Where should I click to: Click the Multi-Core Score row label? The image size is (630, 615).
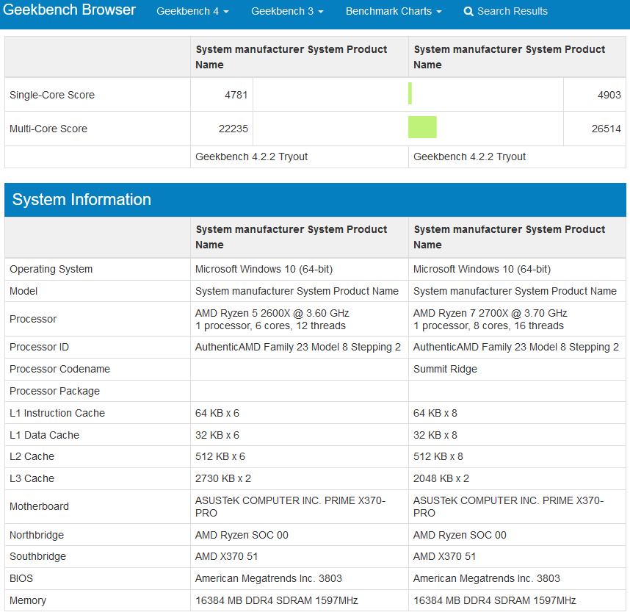(48, 129)
